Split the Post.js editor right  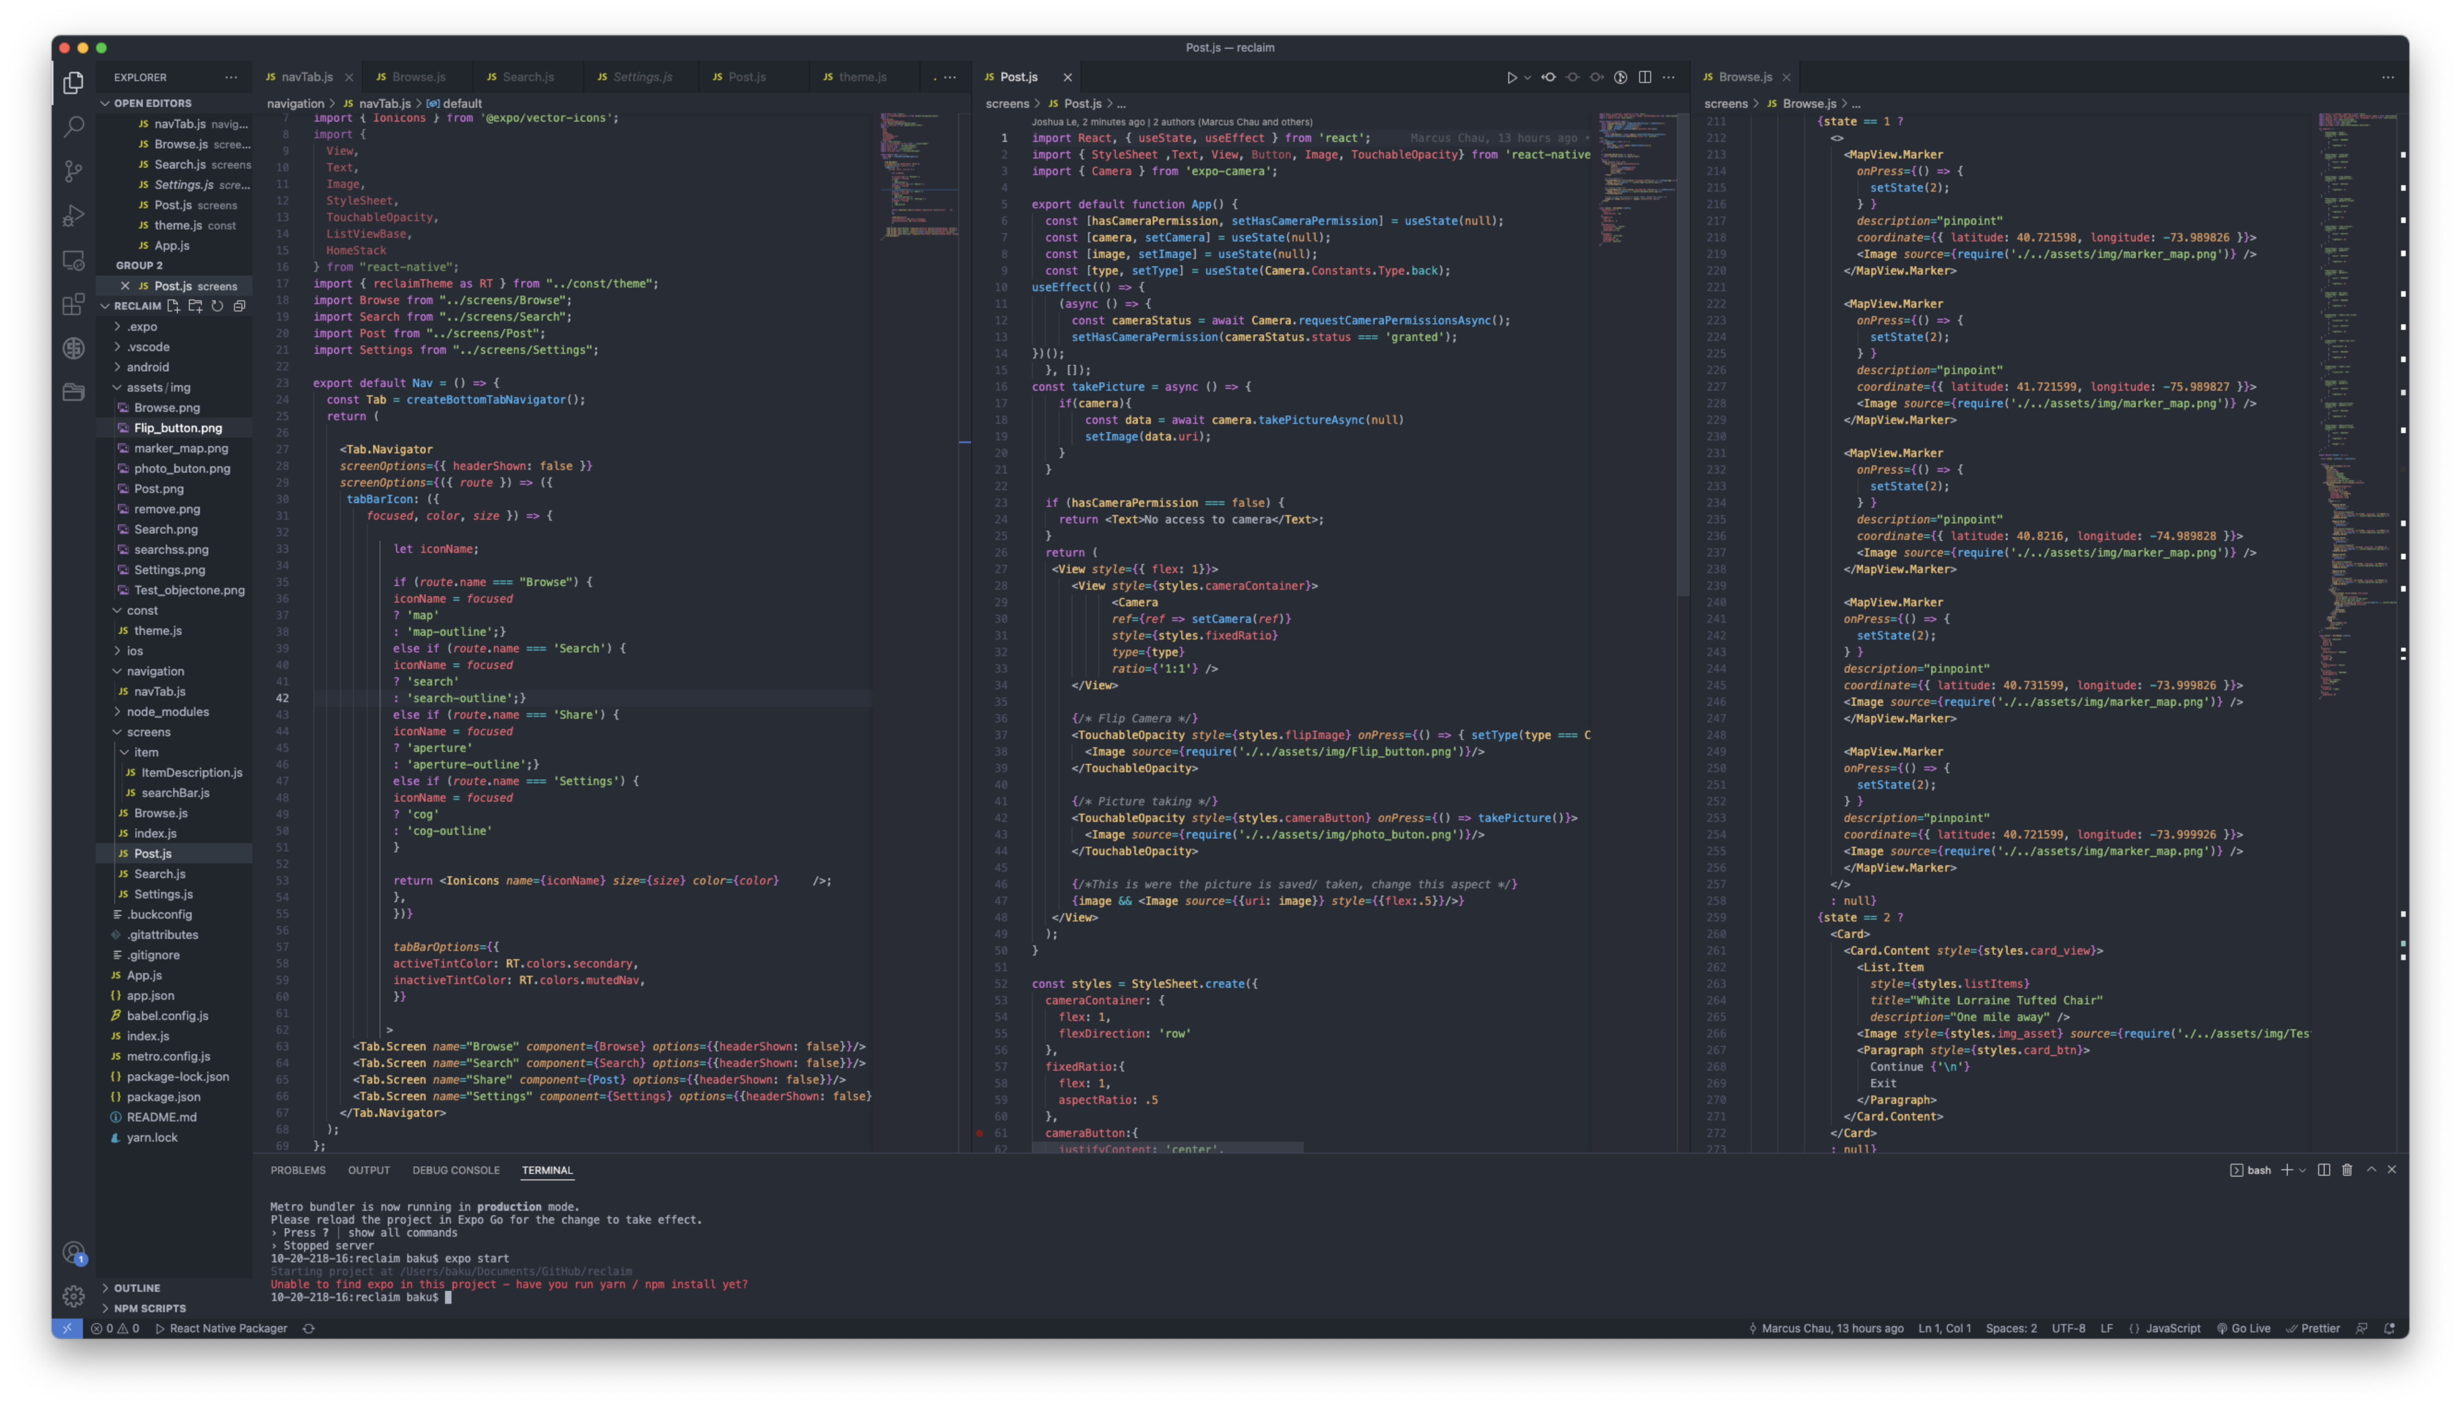(x=1645, y=77)
